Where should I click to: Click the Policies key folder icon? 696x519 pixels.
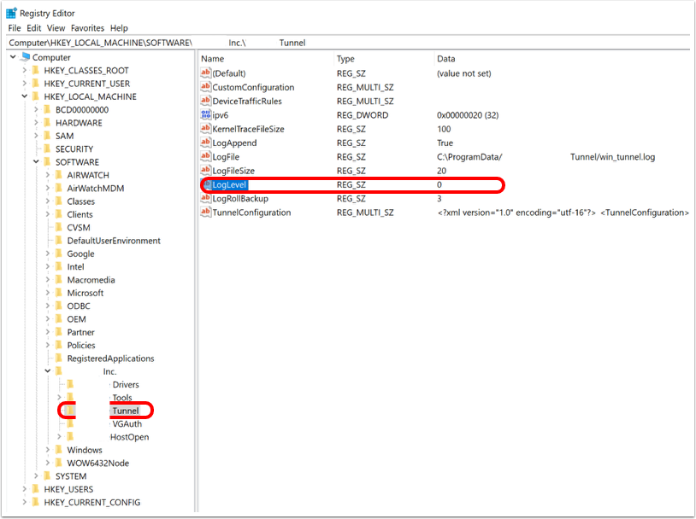pos(58,346)
